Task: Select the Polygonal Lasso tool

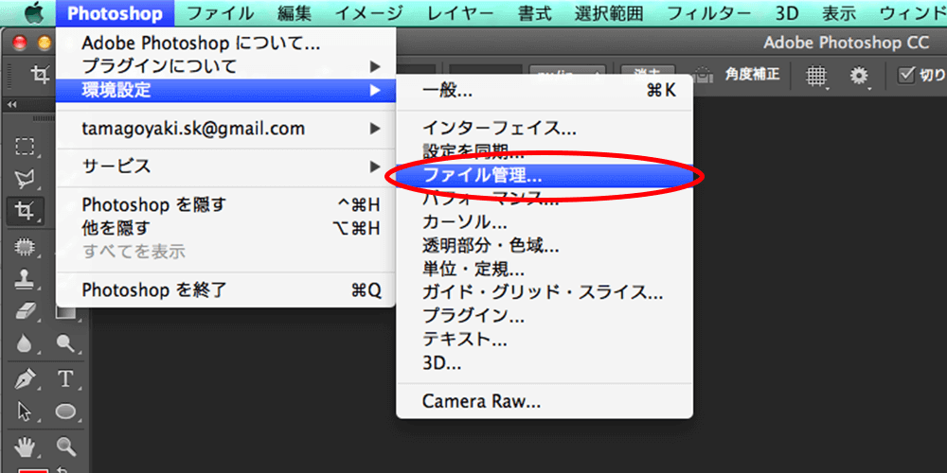Action: (25, 179)
